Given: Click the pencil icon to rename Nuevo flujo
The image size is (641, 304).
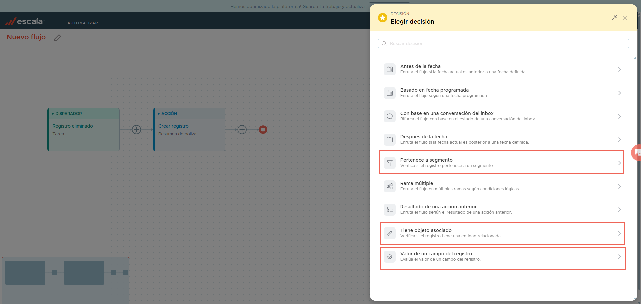Looking at the screenshot, I should coord(58,38).
